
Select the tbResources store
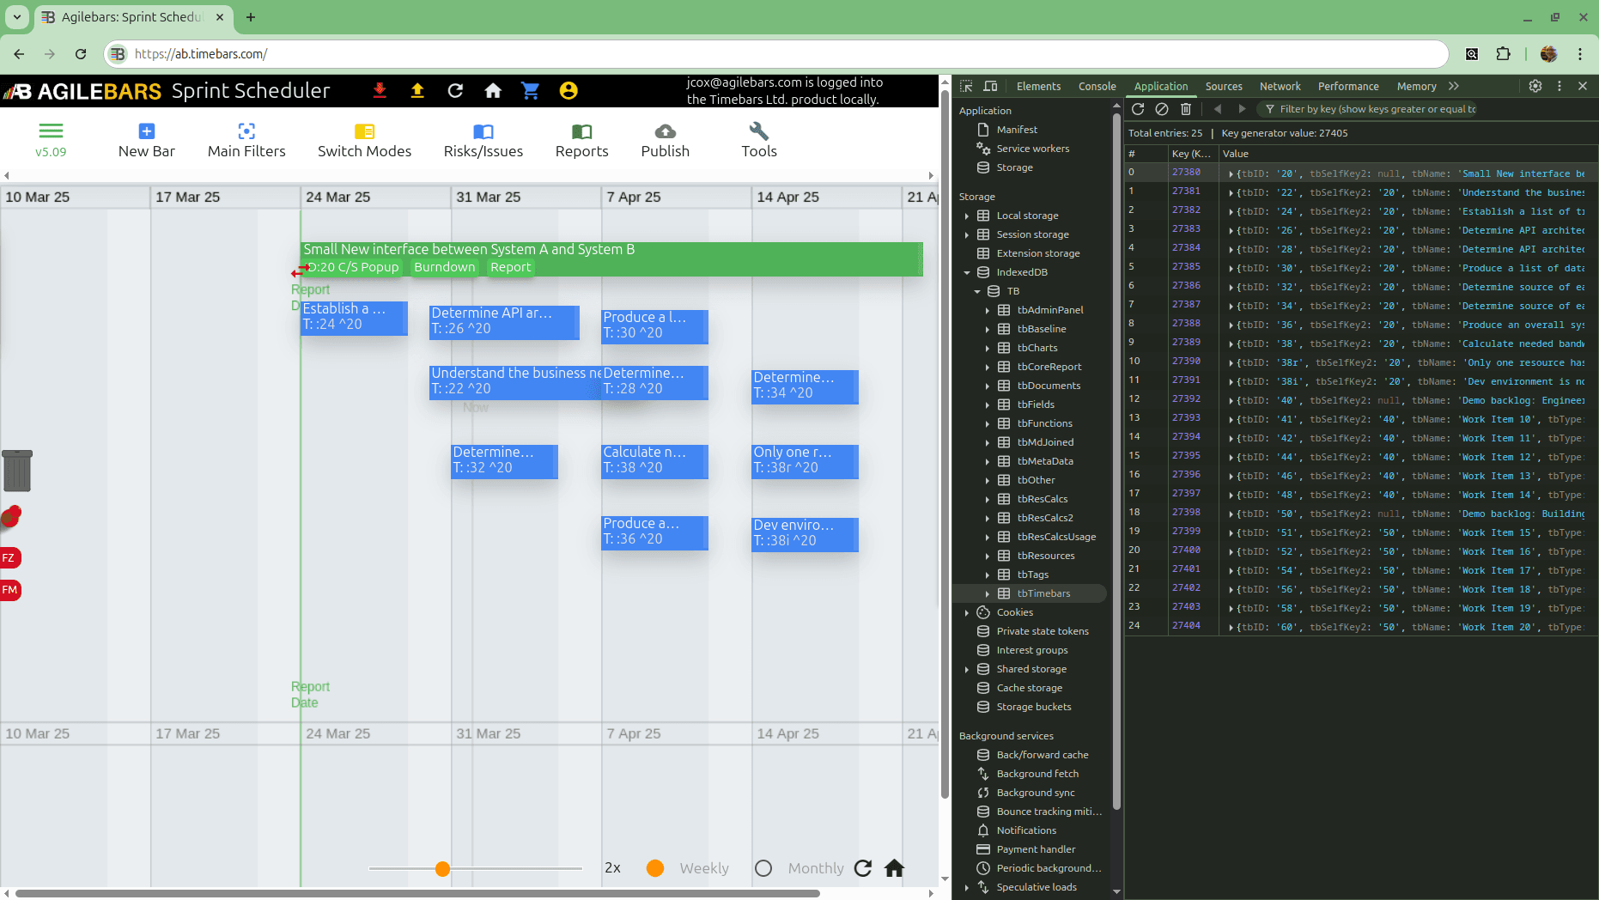pyautogui.click(x=1046, y=556)
